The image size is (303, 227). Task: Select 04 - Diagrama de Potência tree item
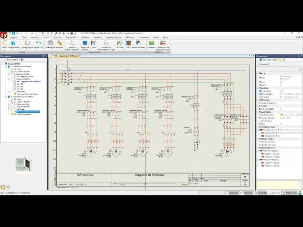point(28,82)
